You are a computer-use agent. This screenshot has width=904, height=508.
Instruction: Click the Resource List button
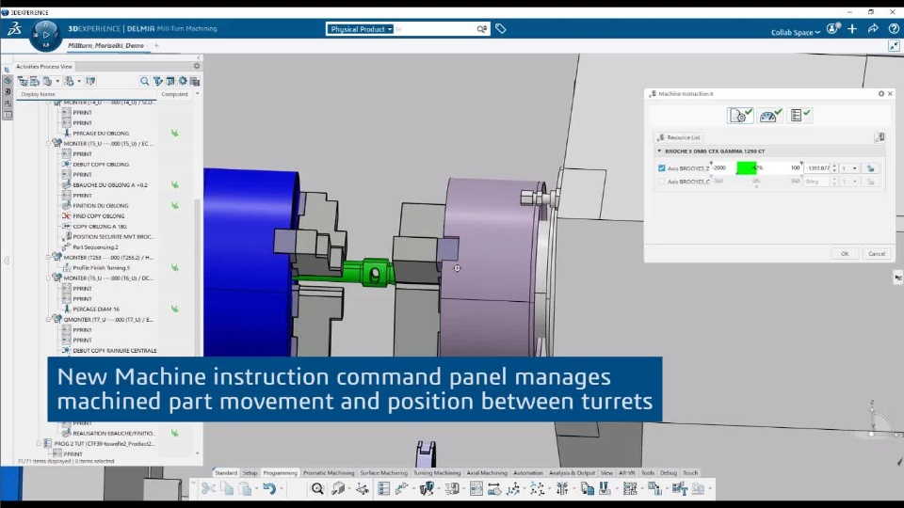tap(679, 137)
